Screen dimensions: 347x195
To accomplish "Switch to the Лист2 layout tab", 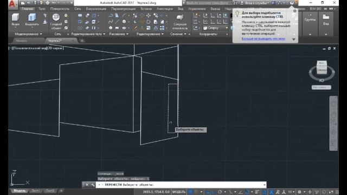I will pos(50,191).
